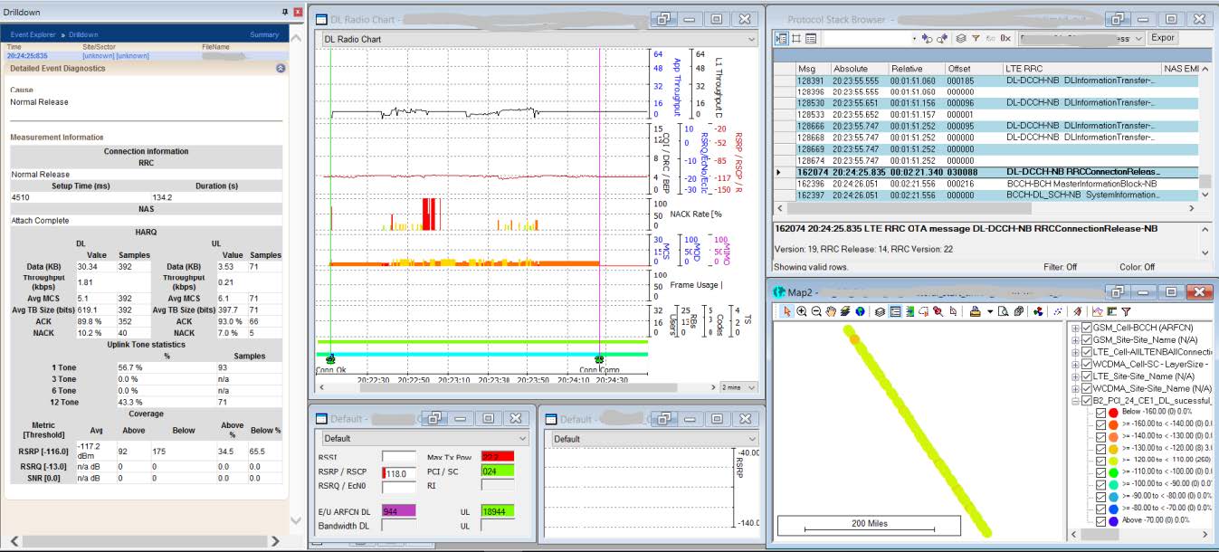Click tree view icon in Protocol Stack Browser
Screen dimensions: 1219x552
(x=781, y=39)
